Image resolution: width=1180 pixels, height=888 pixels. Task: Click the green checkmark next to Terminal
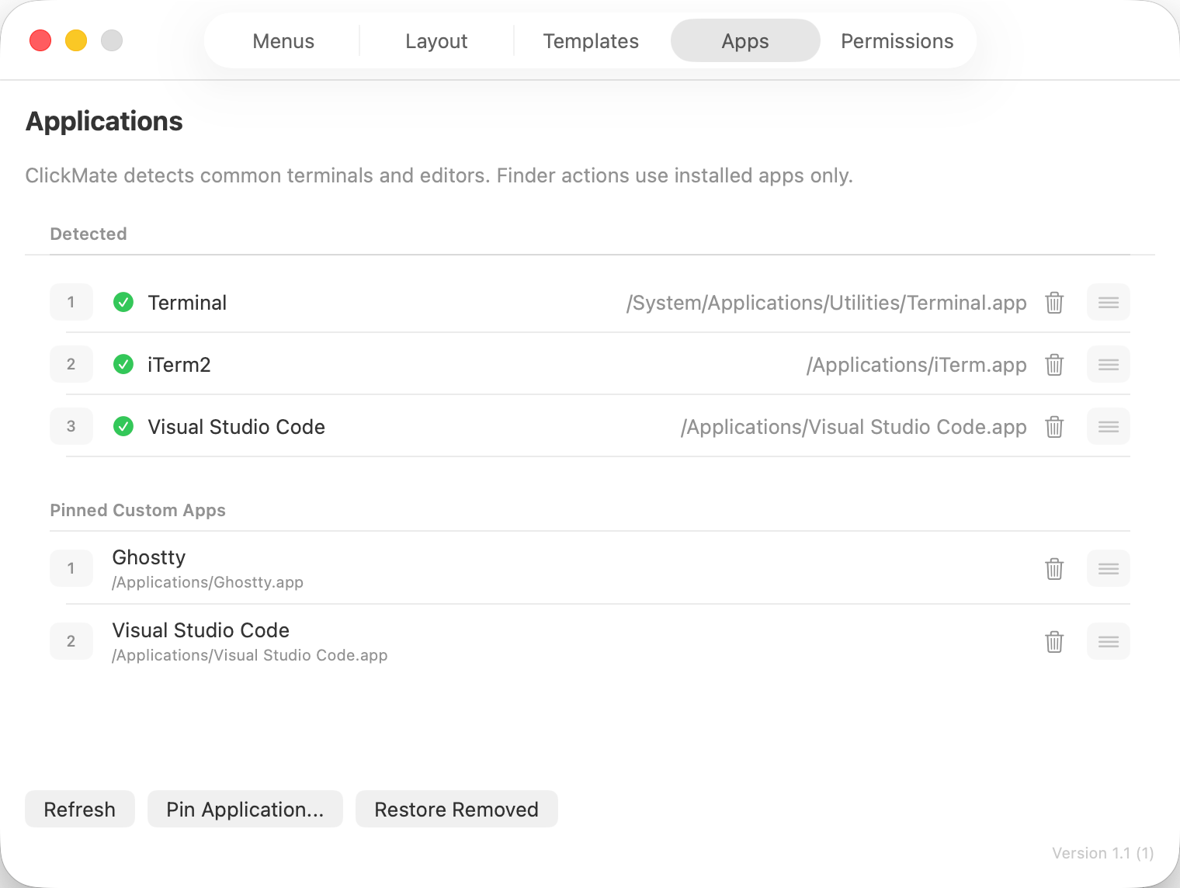(123, 302)
